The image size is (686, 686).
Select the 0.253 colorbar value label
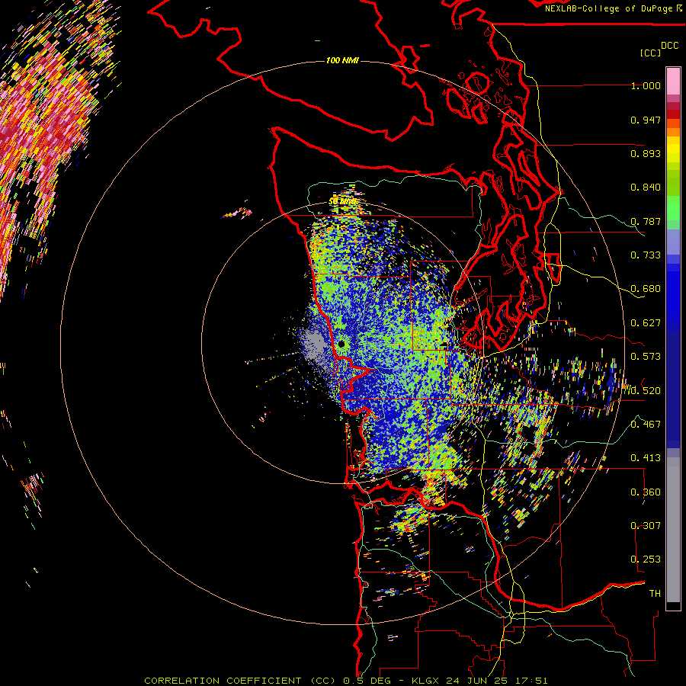click(646, 559)
